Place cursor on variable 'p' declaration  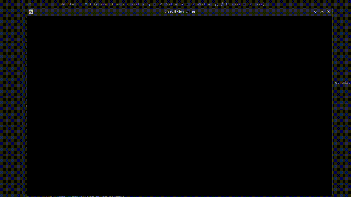click(77, 4)
